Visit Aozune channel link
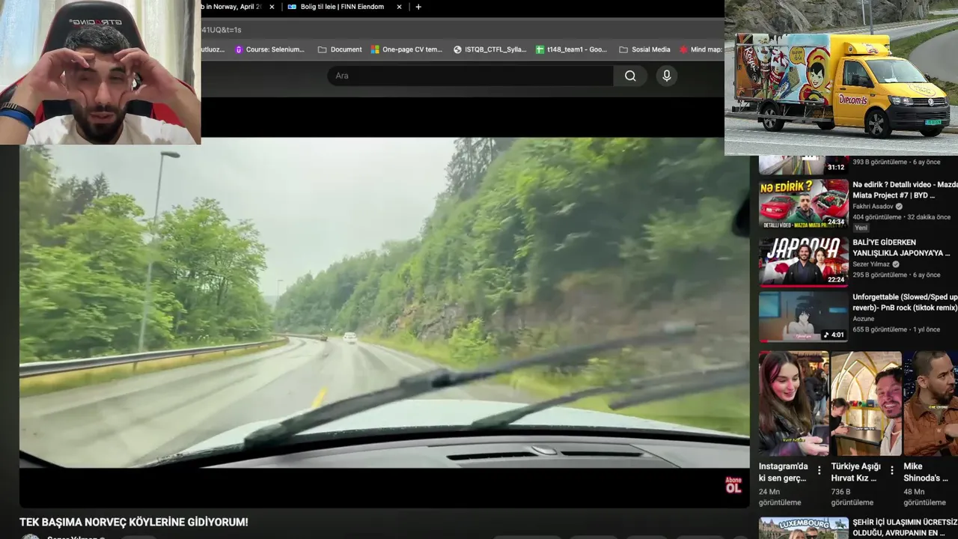The height and width of the screenshot is (539, 958). click(863, 319)
